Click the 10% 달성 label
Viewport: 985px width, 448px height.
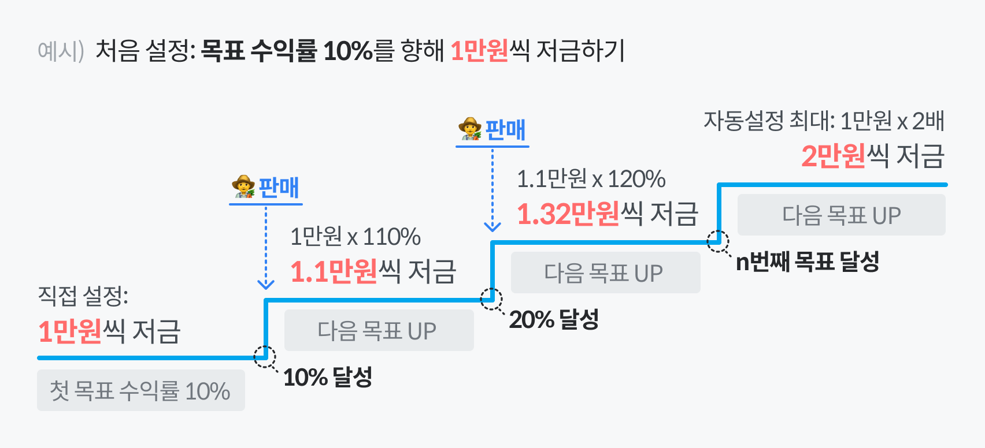click(x=328, y=378)
